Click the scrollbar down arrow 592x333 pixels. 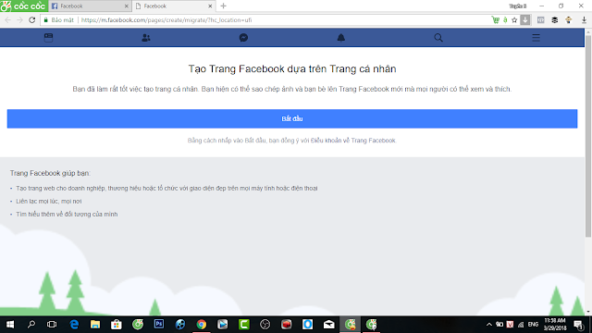point(588,312)
